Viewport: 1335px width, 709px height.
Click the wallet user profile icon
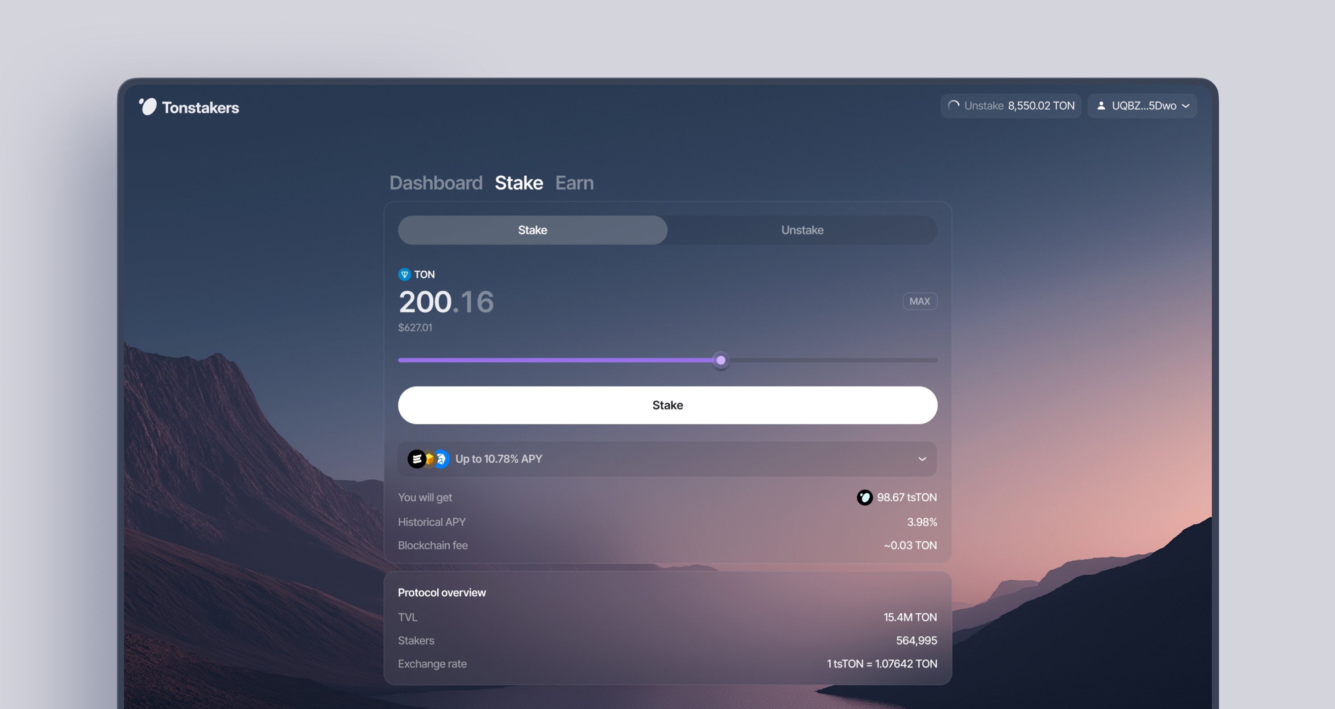1101,106
